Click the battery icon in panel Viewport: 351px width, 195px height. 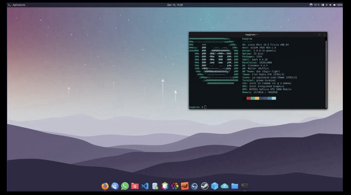[x=334, y=5]
